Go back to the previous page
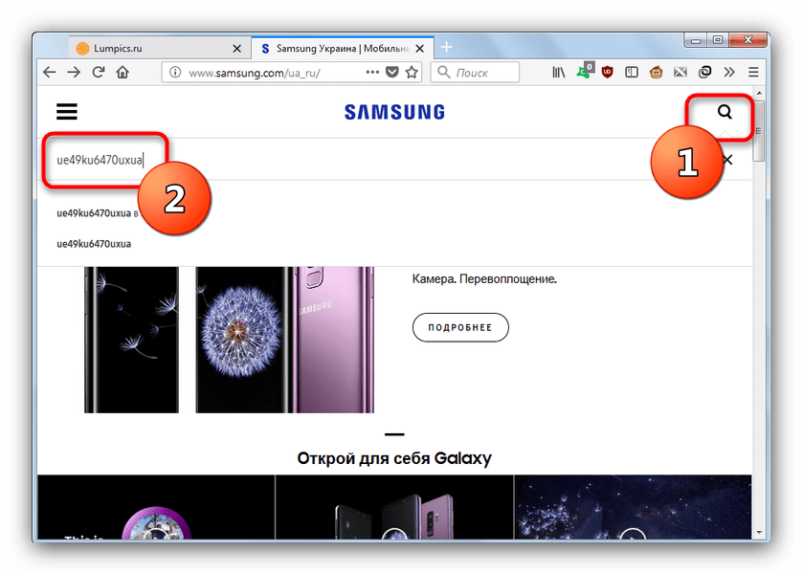The image size is (803, 574). pos(50,72)
